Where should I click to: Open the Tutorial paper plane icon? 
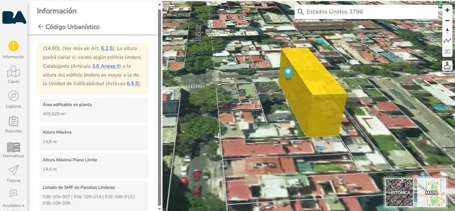point(13,174)
